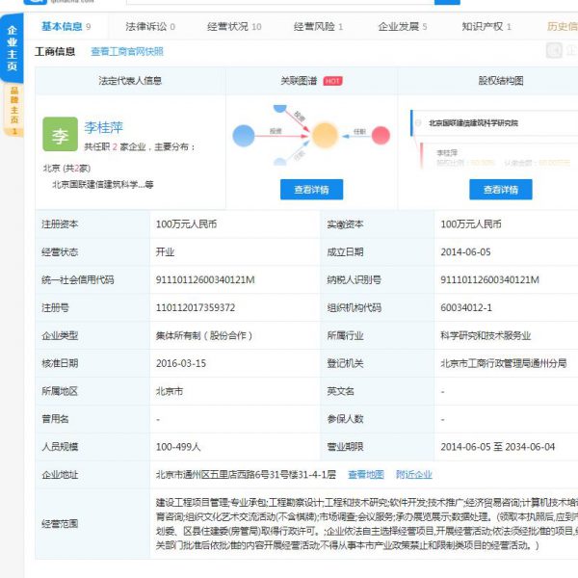This screenshot has width=578, height=578.
Task: Click the 北京市工商行政管理局通州分局 registrar value
Action: click(x=504, y=363)
